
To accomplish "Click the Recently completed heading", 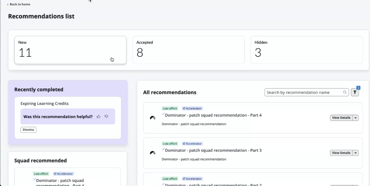I will 39,89.
